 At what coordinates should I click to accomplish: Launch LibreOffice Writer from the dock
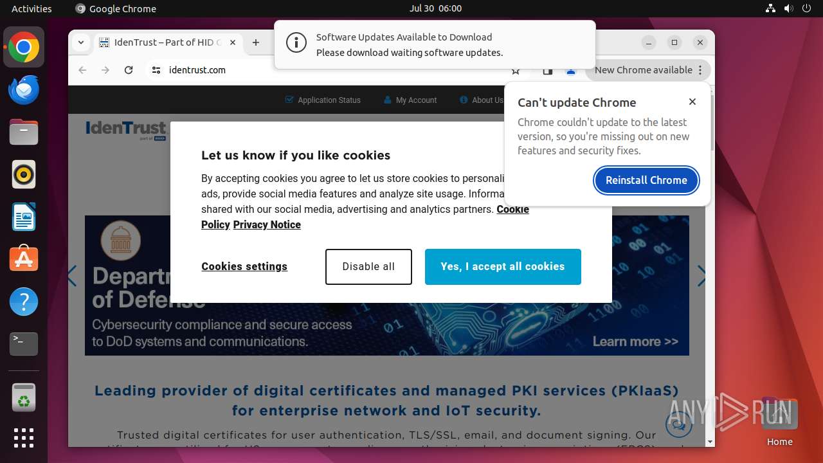(24, 217)
